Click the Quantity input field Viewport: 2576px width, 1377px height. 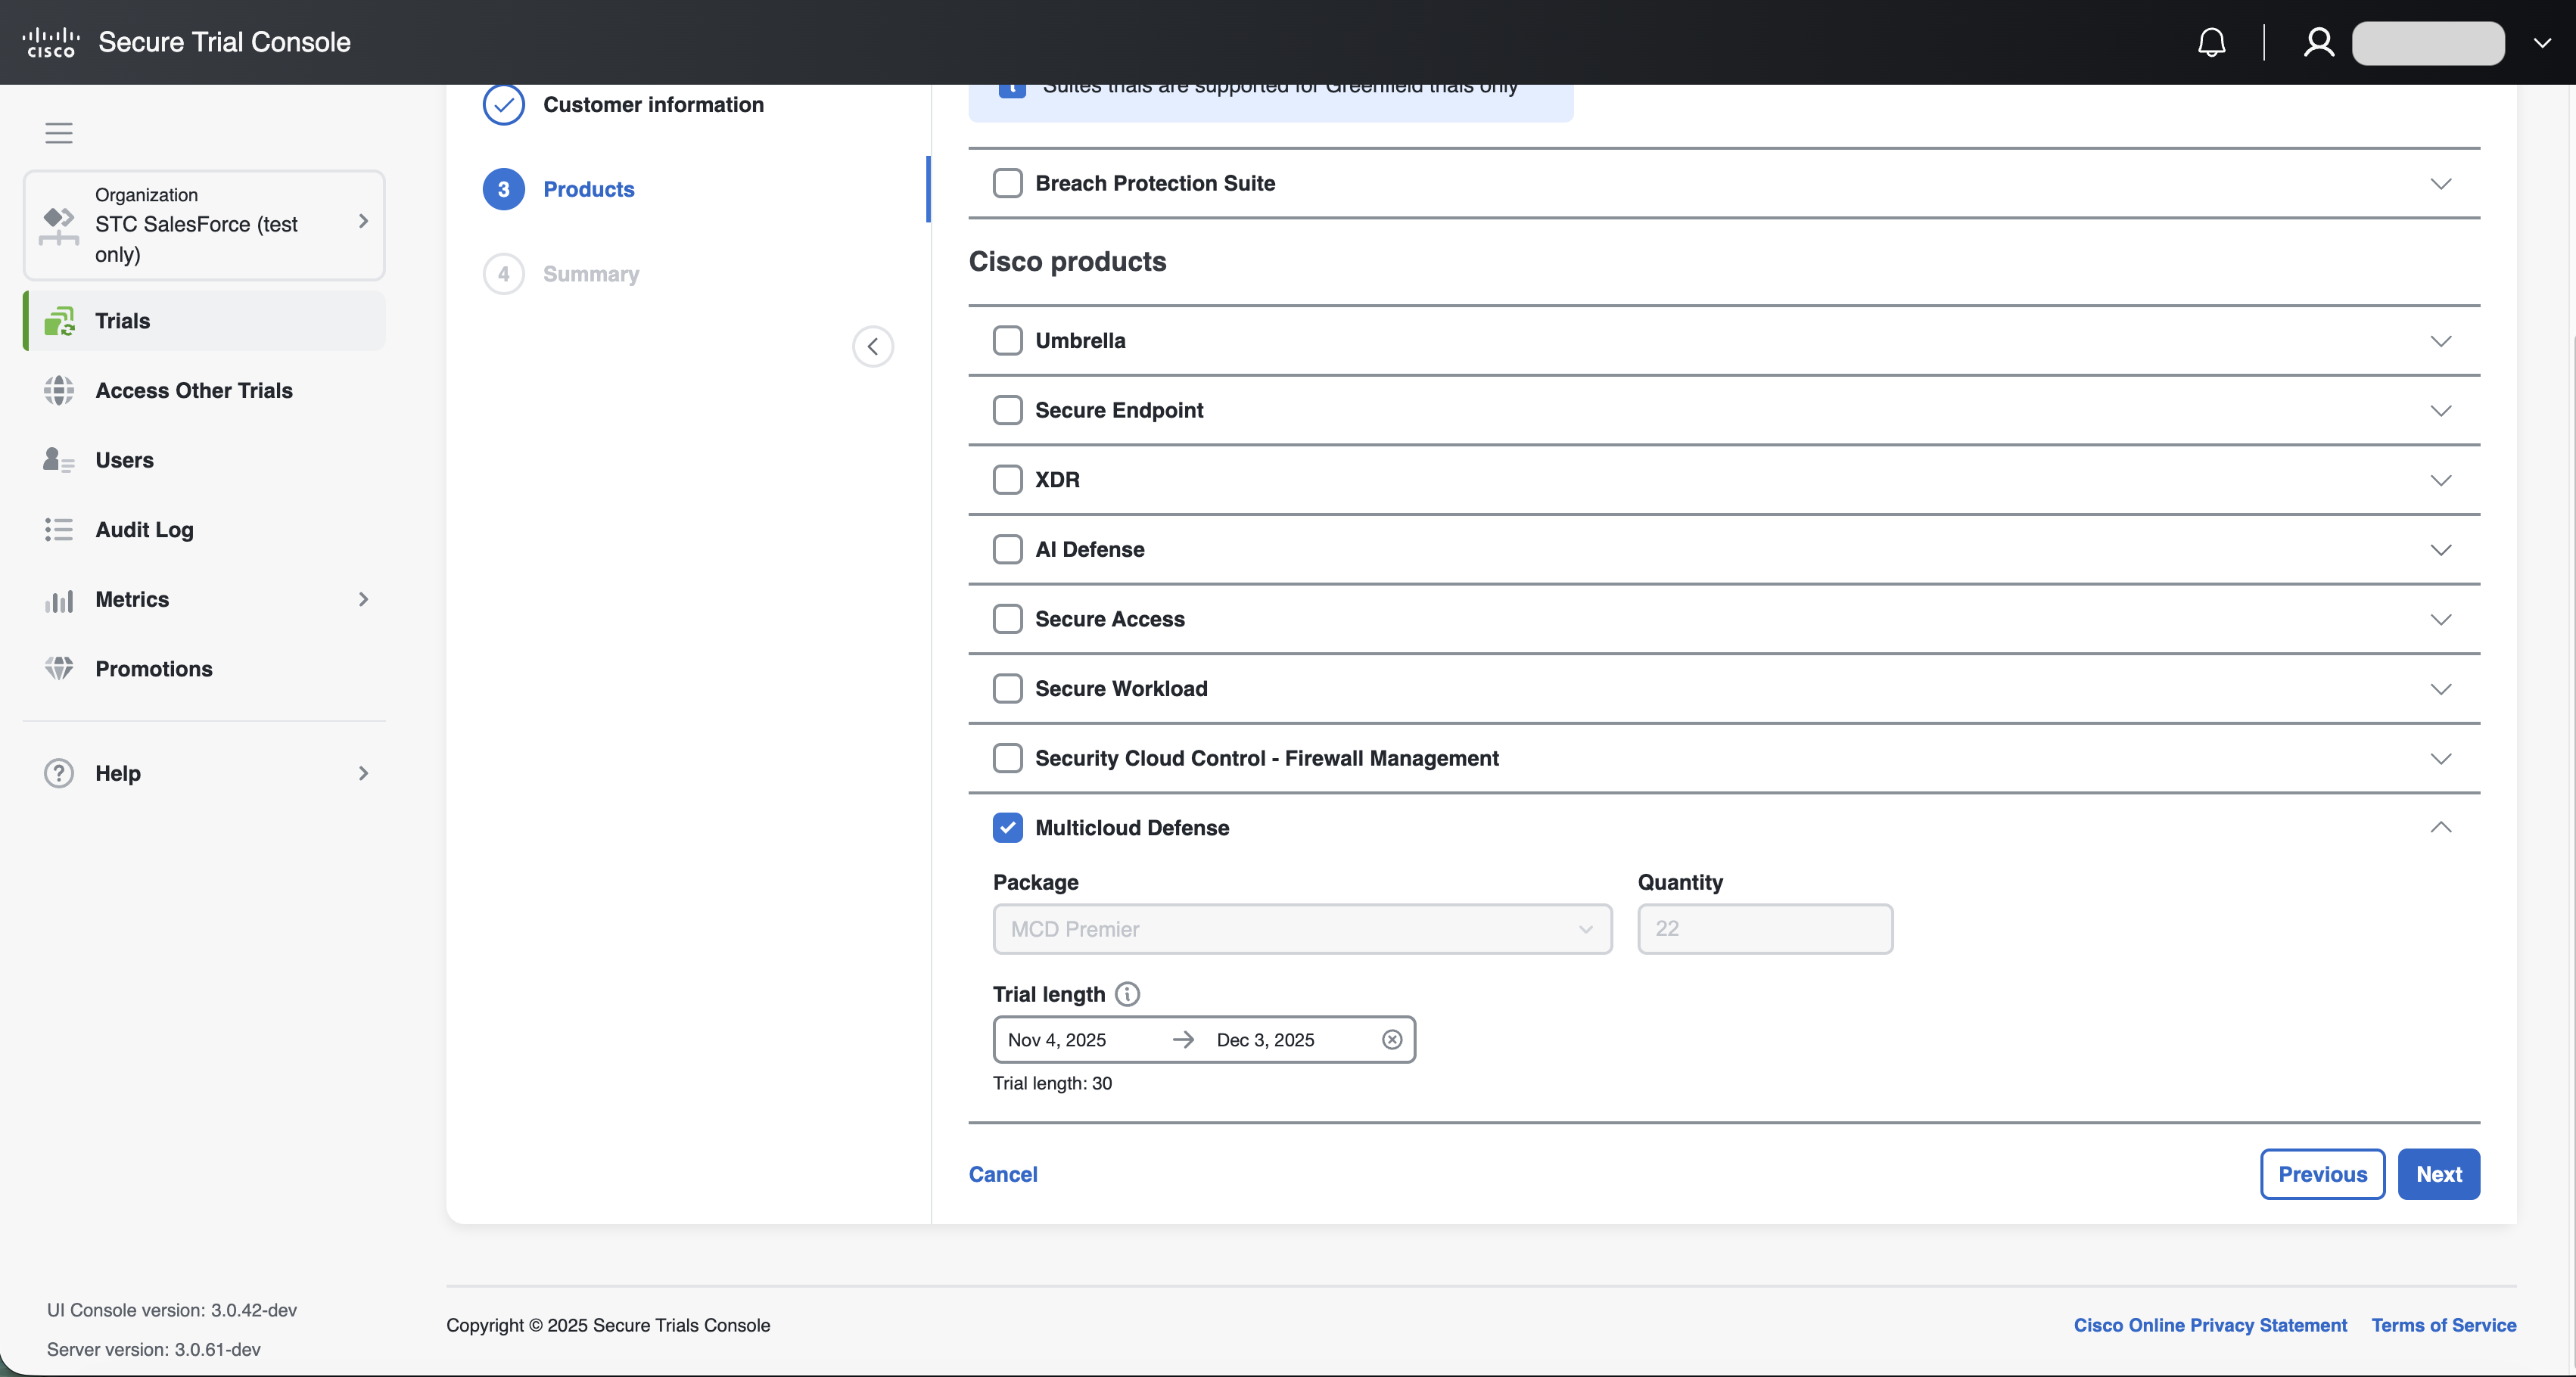(x=1764, y=929)
